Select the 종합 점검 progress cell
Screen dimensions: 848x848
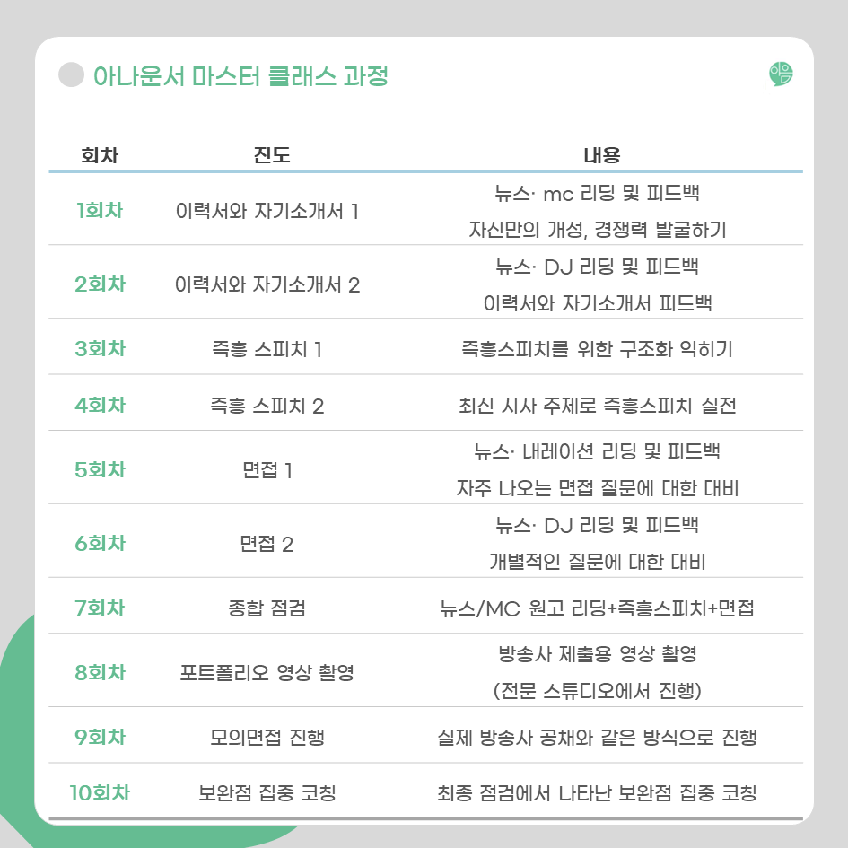pos(267,608)
